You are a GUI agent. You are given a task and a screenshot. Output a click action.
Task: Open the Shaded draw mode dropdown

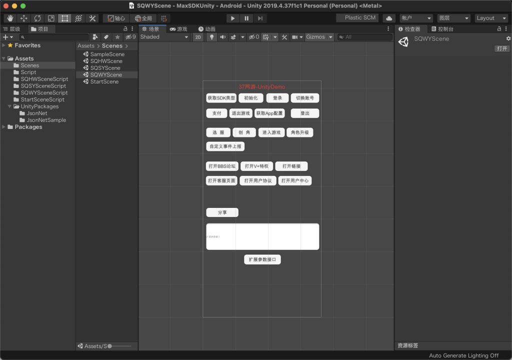tap(164, 37)
